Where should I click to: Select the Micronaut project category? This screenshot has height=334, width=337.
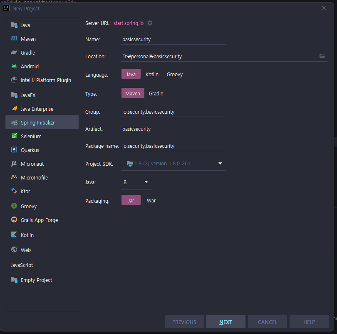(x=42, y=164)
